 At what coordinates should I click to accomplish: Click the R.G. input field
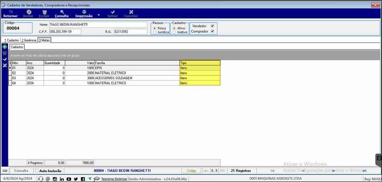tap(131, 32)
